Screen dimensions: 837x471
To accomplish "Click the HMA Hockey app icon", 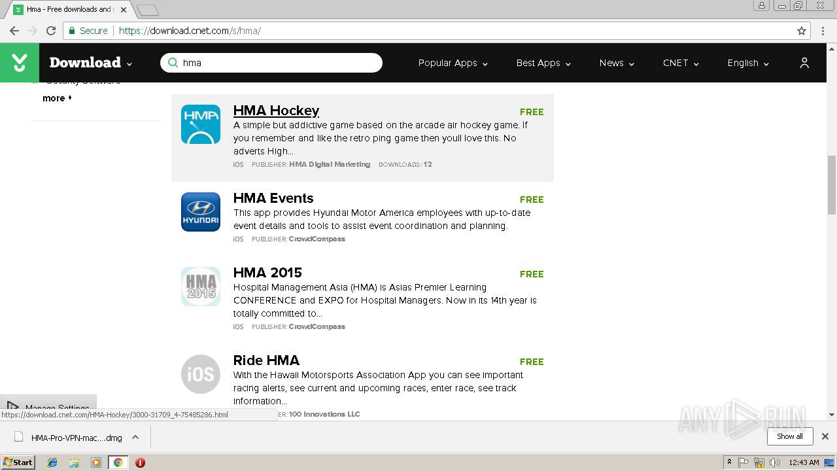I will coord(201,124).
